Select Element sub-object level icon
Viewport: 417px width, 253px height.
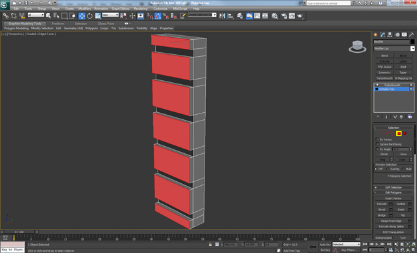click(x=405, y=134)
